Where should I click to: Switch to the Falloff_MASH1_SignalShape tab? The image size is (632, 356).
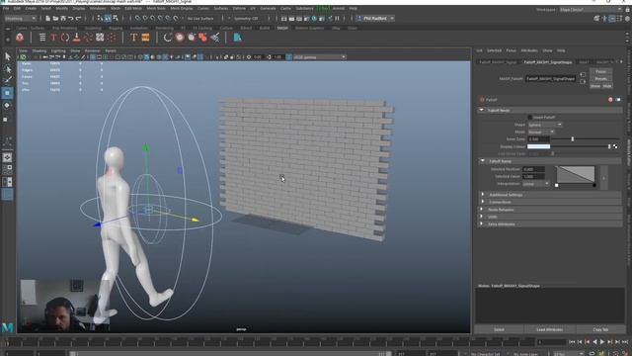point(547,62)
